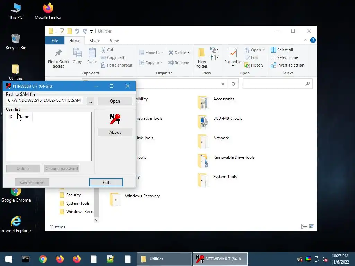Open the Copy to dropdown
The width and height of the screenshot is (355, 266).
pos(151,63)
